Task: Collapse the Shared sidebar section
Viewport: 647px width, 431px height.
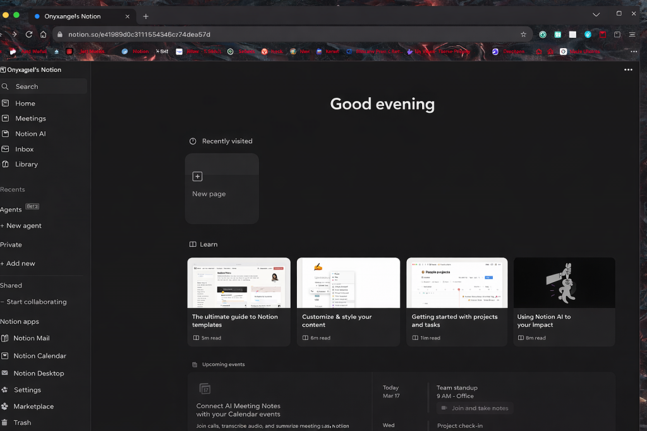Action: [x=11, y=285]
